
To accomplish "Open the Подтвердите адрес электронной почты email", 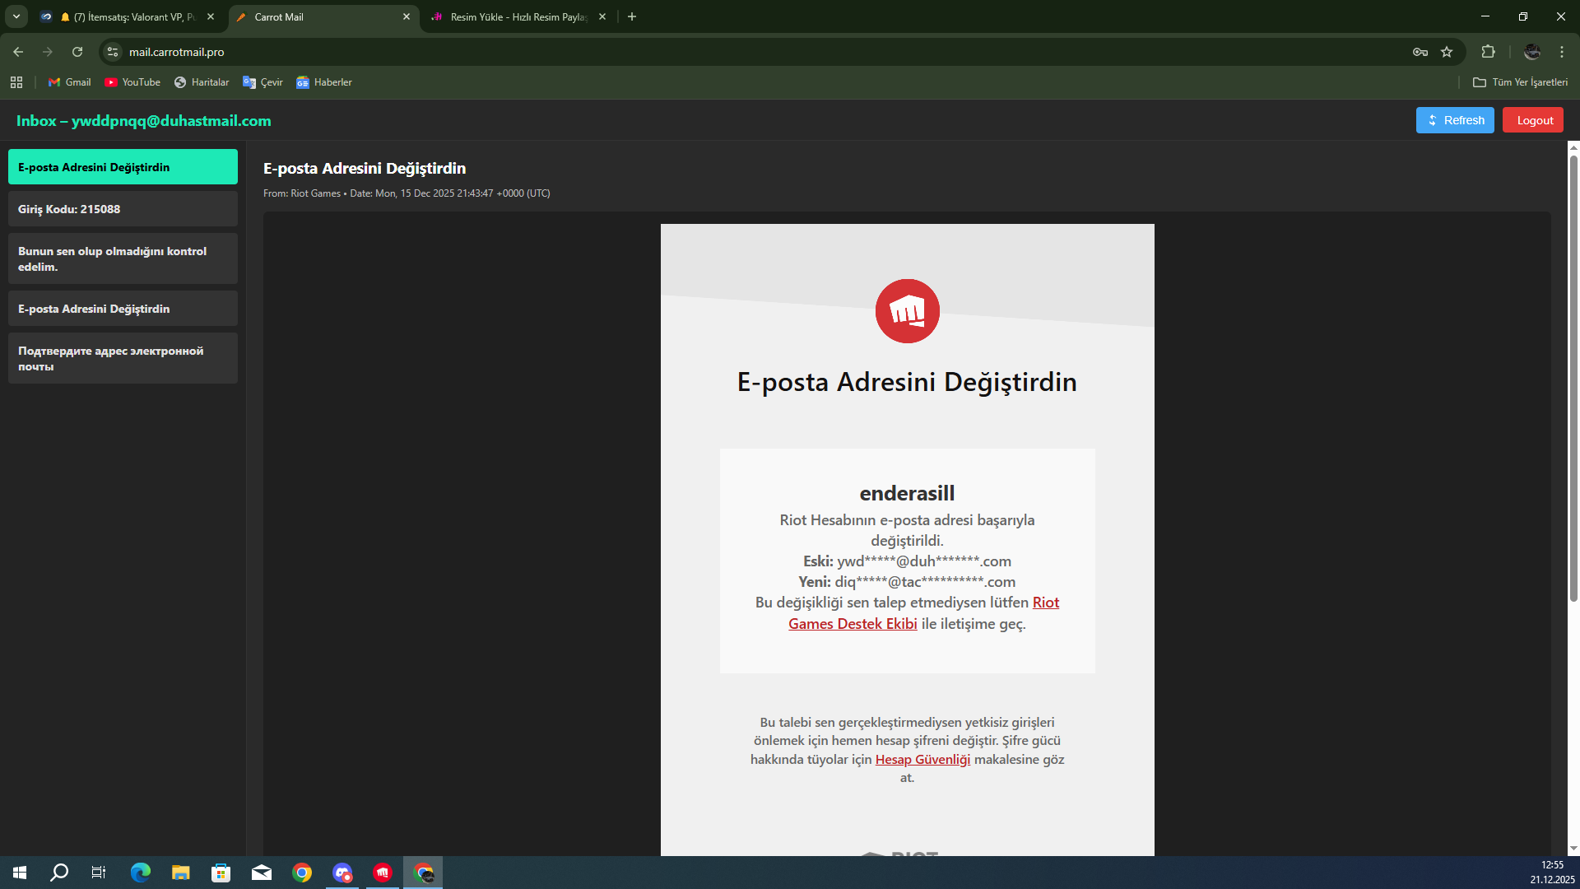I will click(123, 358).
